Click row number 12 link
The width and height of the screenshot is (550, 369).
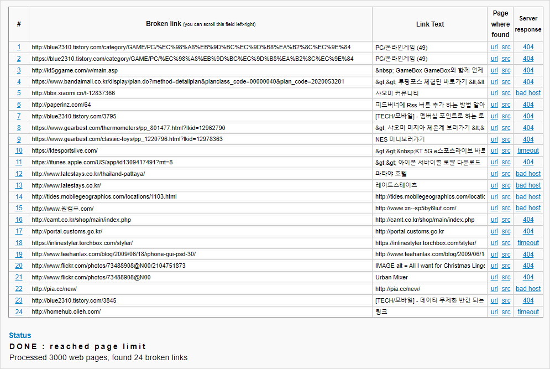click(19, 174)
